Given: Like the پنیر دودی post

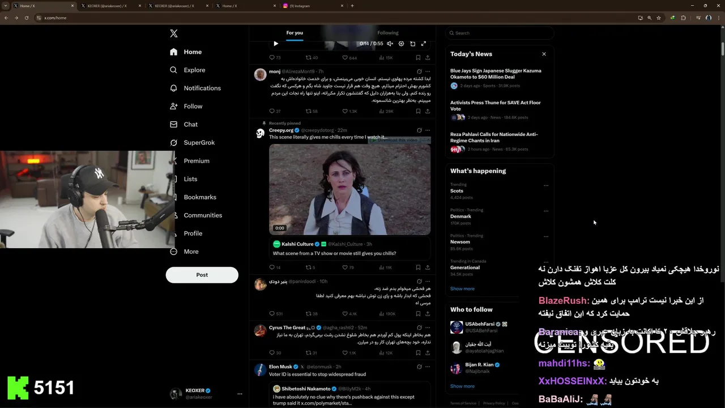Looking at the screenshot, I should (349, 313).
